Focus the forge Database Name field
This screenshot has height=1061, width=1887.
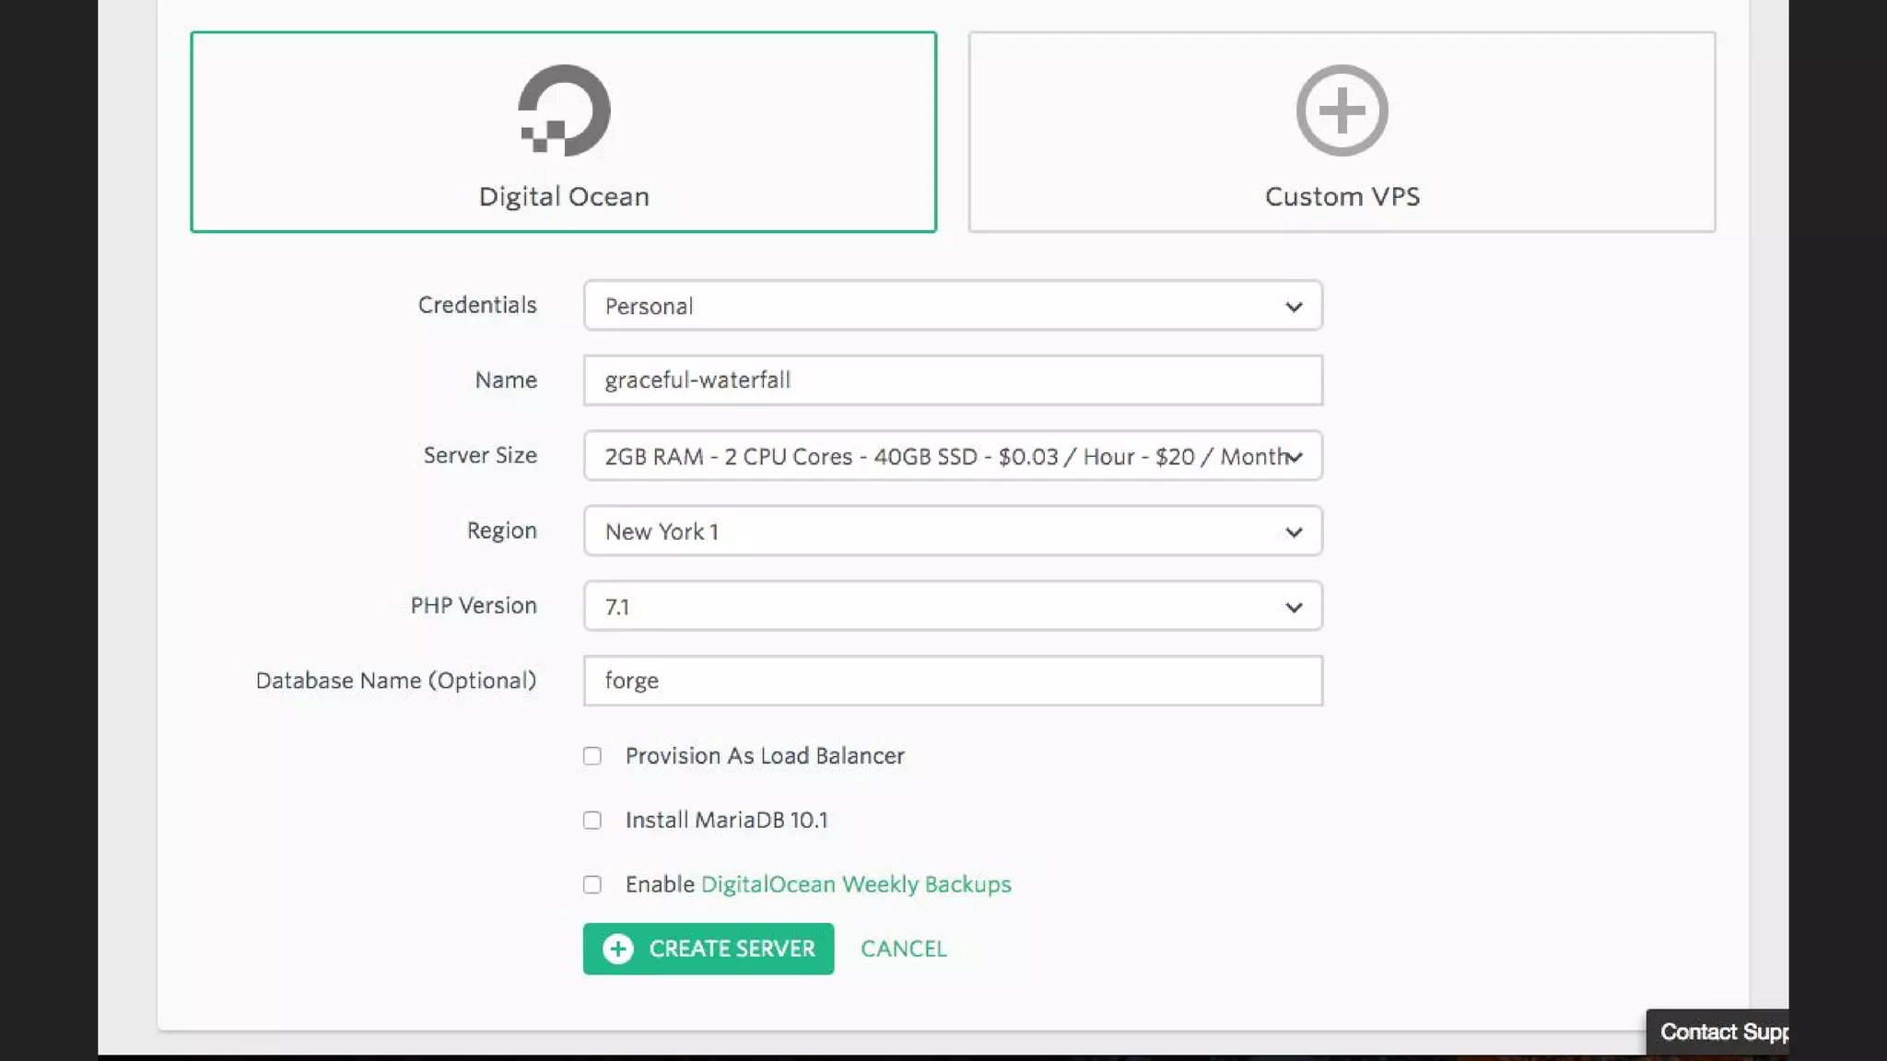click(953, 681)
